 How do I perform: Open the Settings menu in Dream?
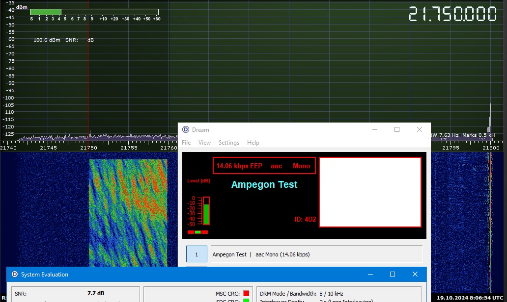point(229,143)
